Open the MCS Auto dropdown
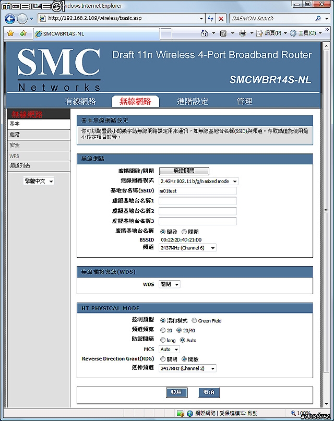Image resolution: width=334 pixels, height=421 pixels. pos(169,350)
